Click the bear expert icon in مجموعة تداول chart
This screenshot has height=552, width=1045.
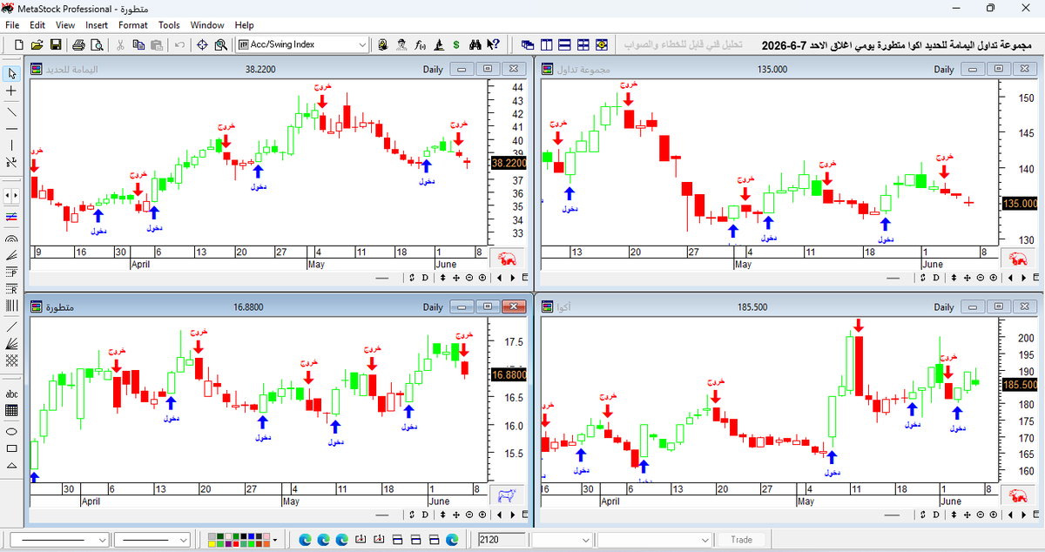1016,258
